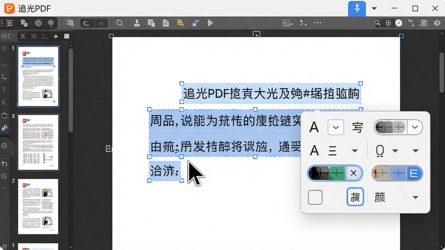Click the globe grid icon at top right
The image size is (445, 250).
(x=388, y=23)
